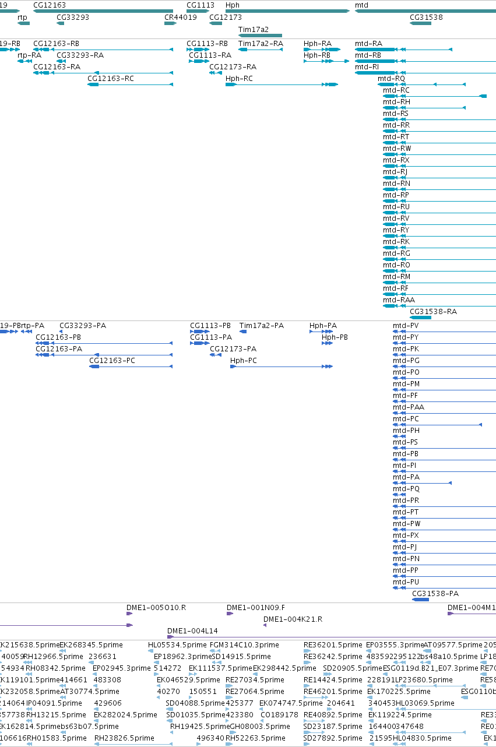Image resolution: width=496 pixels, height=747 pixels.
Task: Select transcript CG12163-RB label
Action: (57, 43)
